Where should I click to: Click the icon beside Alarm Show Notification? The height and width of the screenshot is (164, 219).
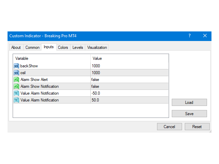pyautogui.click(x=16, y=86)
